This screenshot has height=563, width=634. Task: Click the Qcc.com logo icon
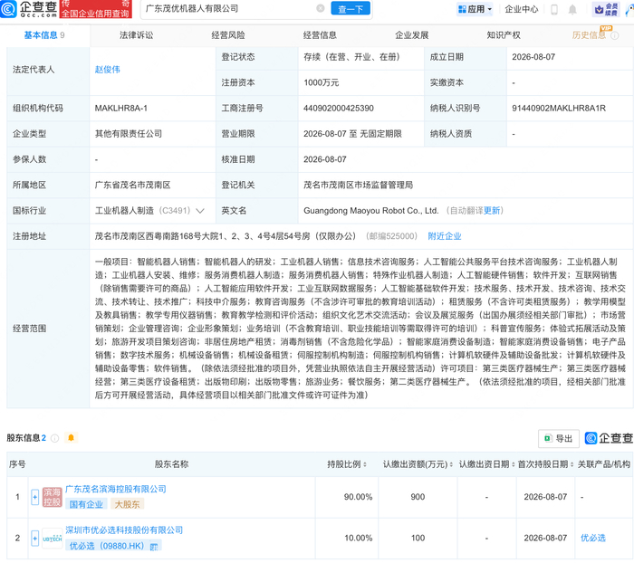8,9
